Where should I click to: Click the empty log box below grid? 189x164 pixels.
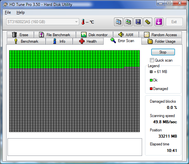[x=75, y=147]
